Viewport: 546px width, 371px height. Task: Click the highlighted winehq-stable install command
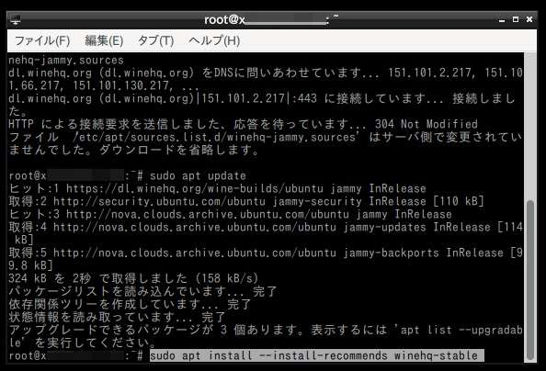tap(317, 355)
